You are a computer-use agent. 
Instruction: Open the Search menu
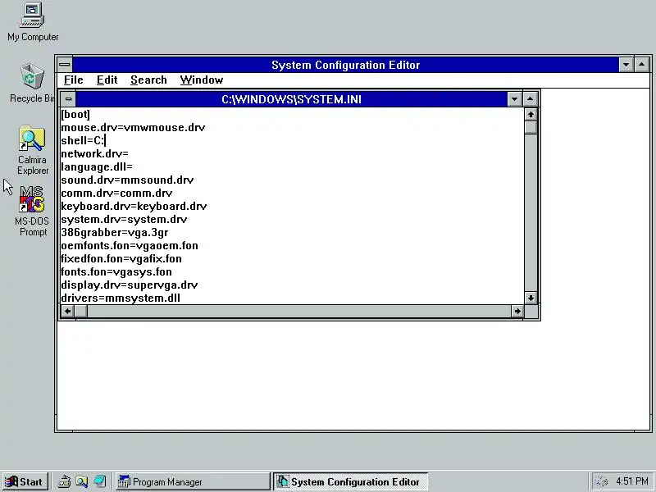tap(148, 80)
